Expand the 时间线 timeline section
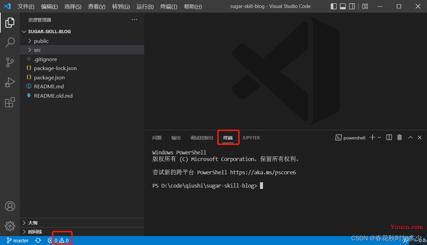The height and width of the screenshot is (245, 427). pos(82,232)
